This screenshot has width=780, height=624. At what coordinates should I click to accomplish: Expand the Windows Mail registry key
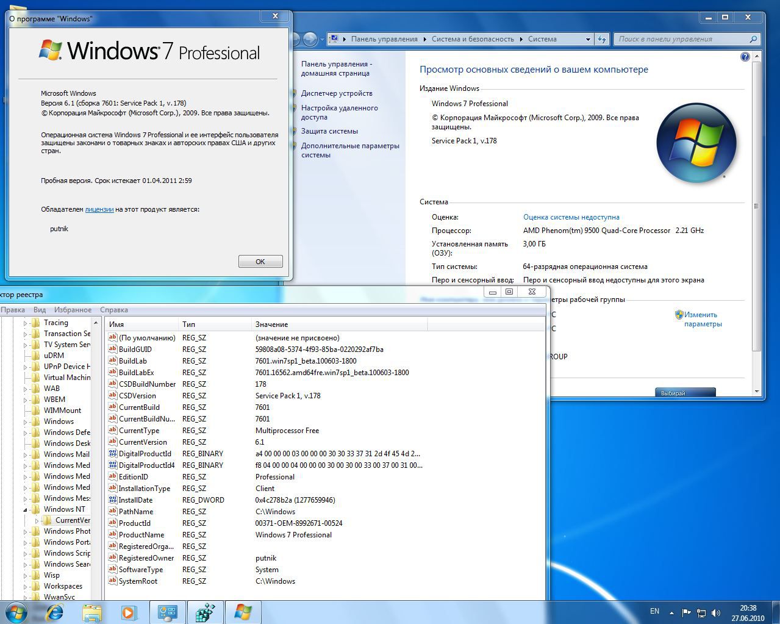(x=26, y=454)
